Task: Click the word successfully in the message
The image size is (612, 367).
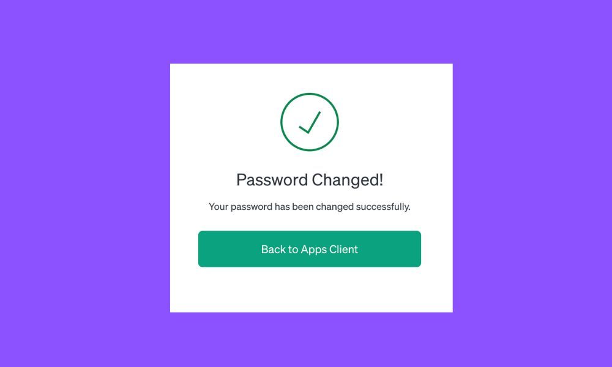Action: pos(383,206)
